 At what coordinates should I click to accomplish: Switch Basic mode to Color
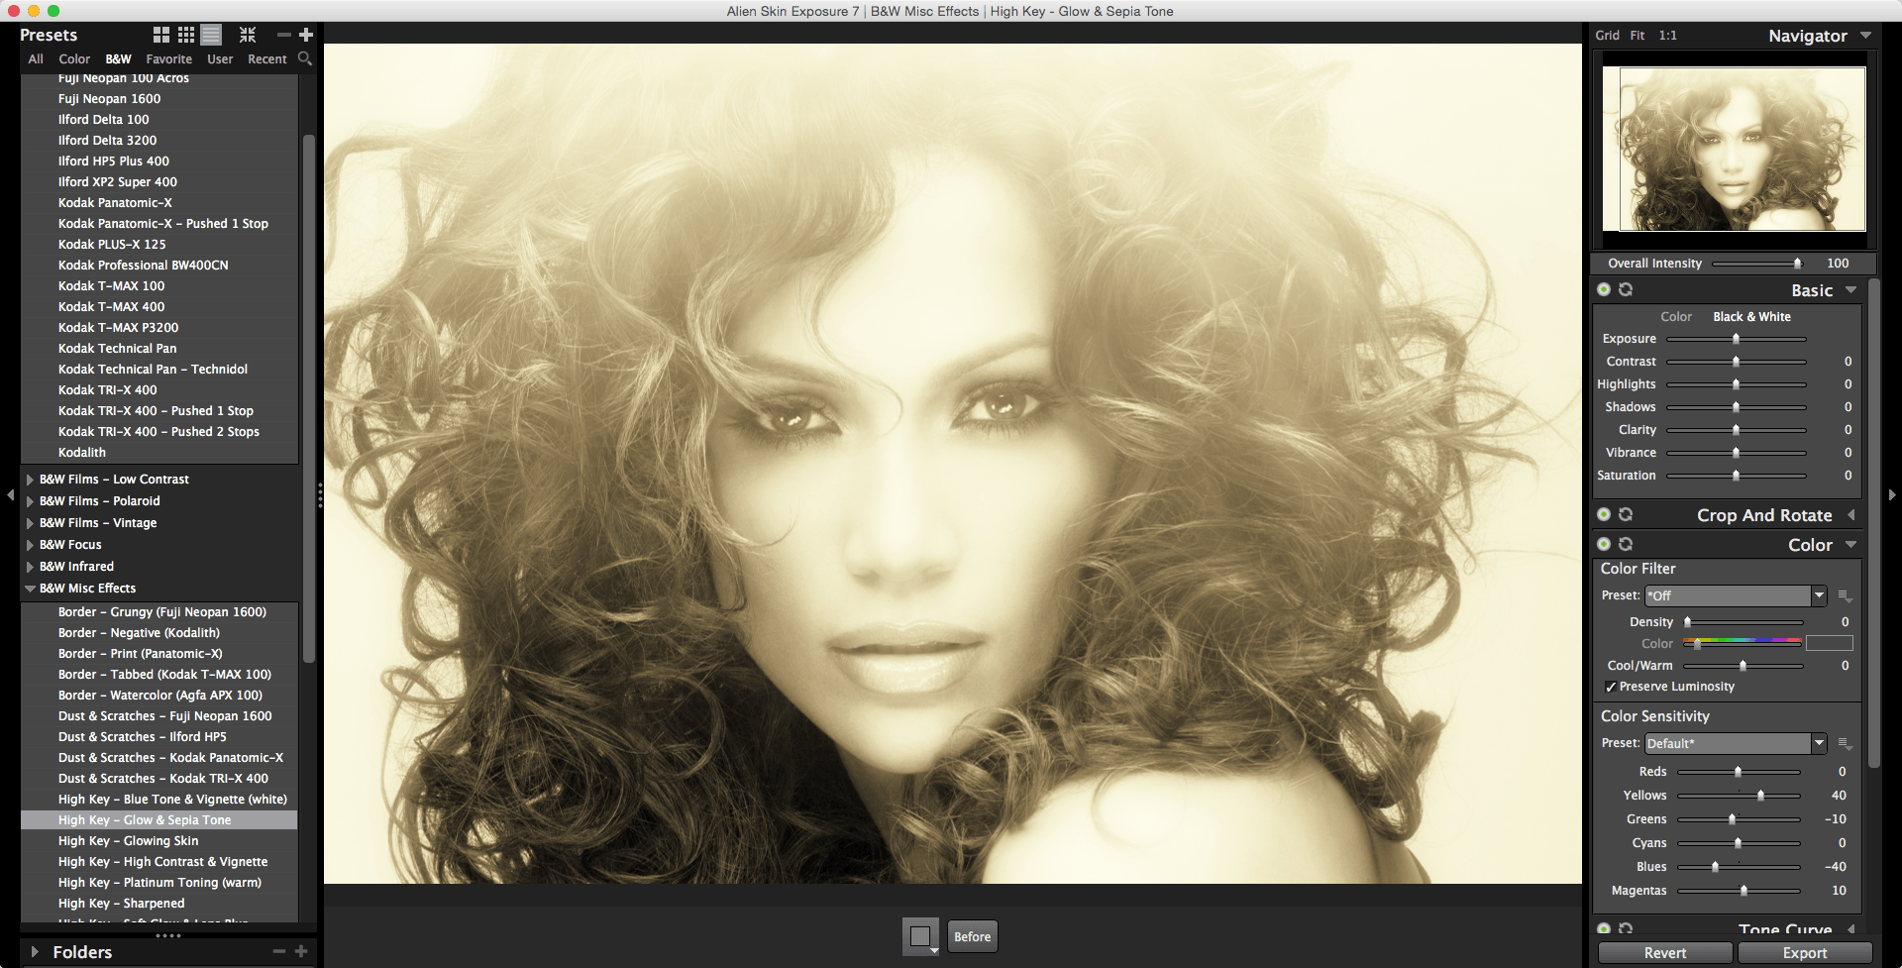[1676, 317]
